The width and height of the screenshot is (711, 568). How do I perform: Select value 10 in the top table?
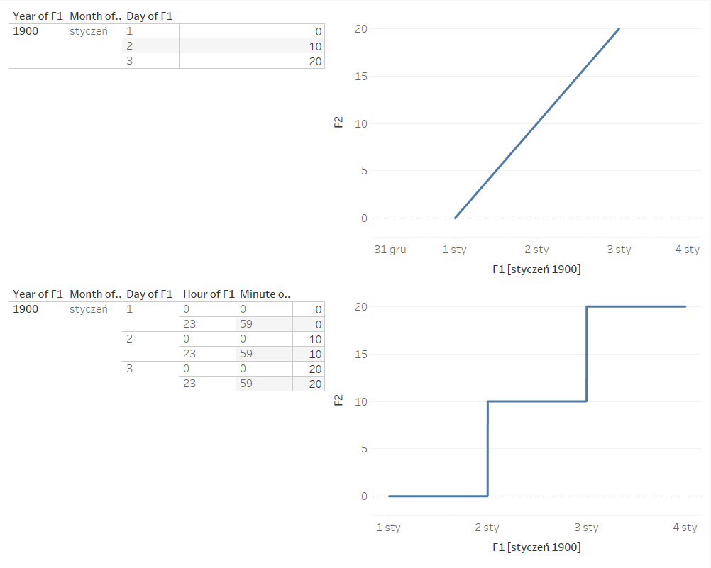[315, 47]
